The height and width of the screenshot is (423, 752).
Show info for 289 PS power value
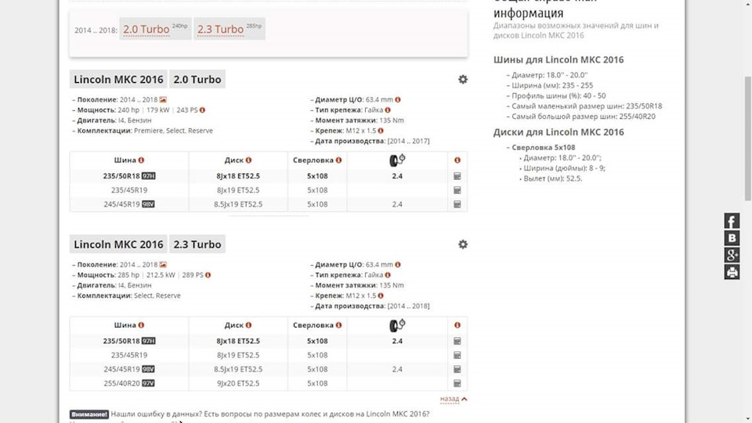pos(208,275)
